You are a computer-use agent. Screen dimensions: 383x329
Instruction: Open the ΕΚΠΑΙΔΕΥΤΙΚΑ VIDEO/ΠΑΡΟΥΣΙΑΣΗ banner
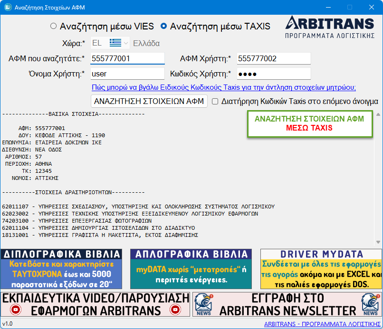tap(95, 304)
